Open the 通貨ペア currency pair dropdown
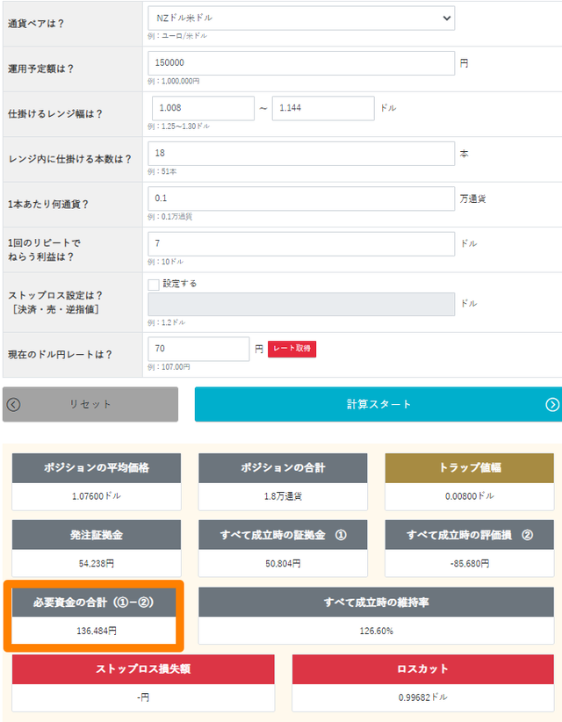The height and width of the screenshot is (722, 562). click(301, 18)
